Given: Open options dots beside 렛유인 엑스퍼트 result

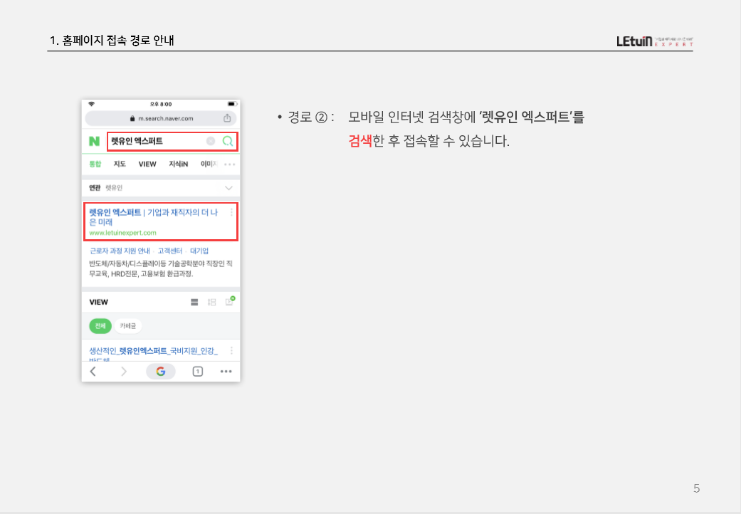Looking at the screenshot, I should coord(231,213).
